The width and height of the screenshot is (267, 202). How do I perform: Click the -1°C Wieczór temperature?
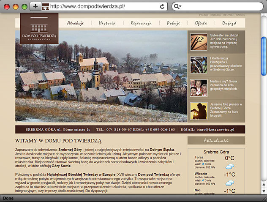(x=229, y=175)
